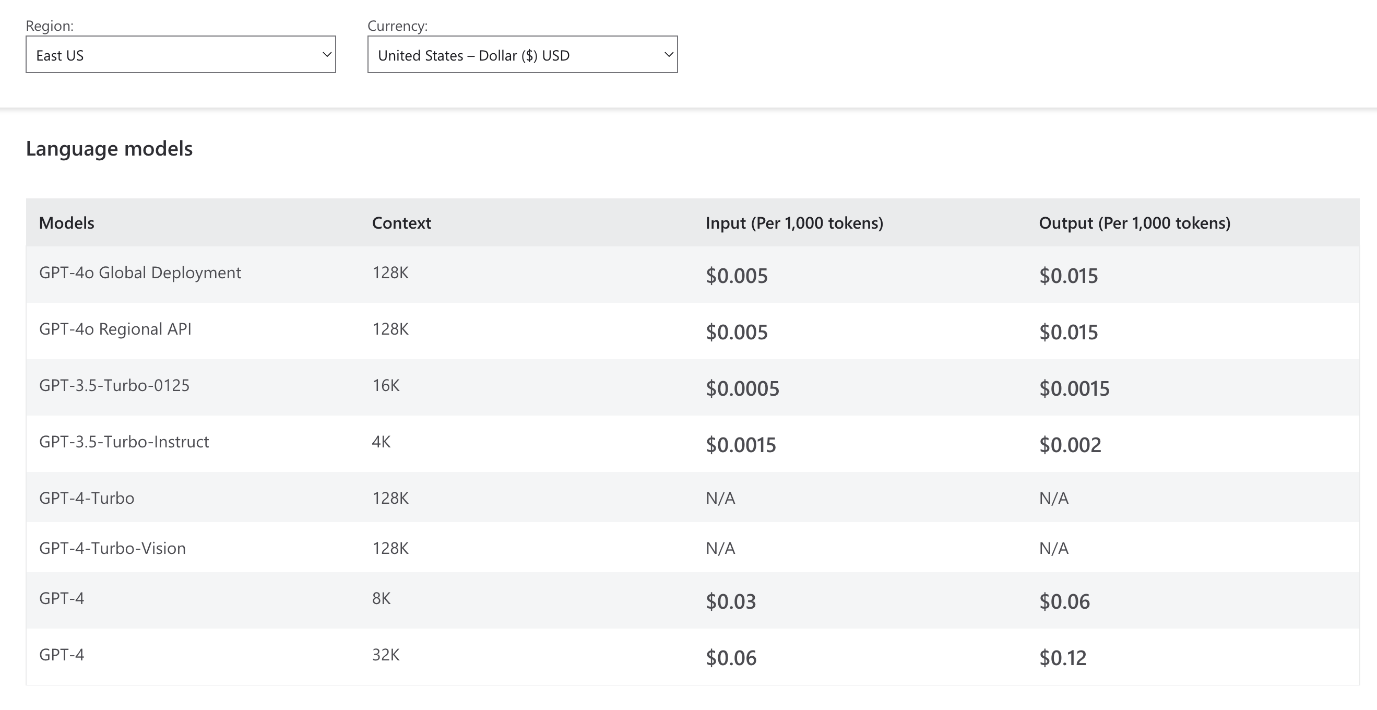The width and height of the screenshot is (1377, 710).
Task: Click 128K context for GPT-4-Turbo-Vision
Action: click(390, 549)
